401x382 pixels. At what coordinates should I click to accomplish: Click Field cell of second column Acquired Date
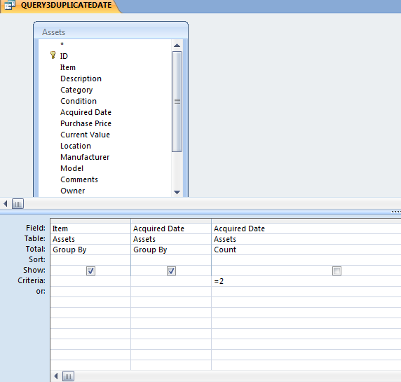[171, 228]
